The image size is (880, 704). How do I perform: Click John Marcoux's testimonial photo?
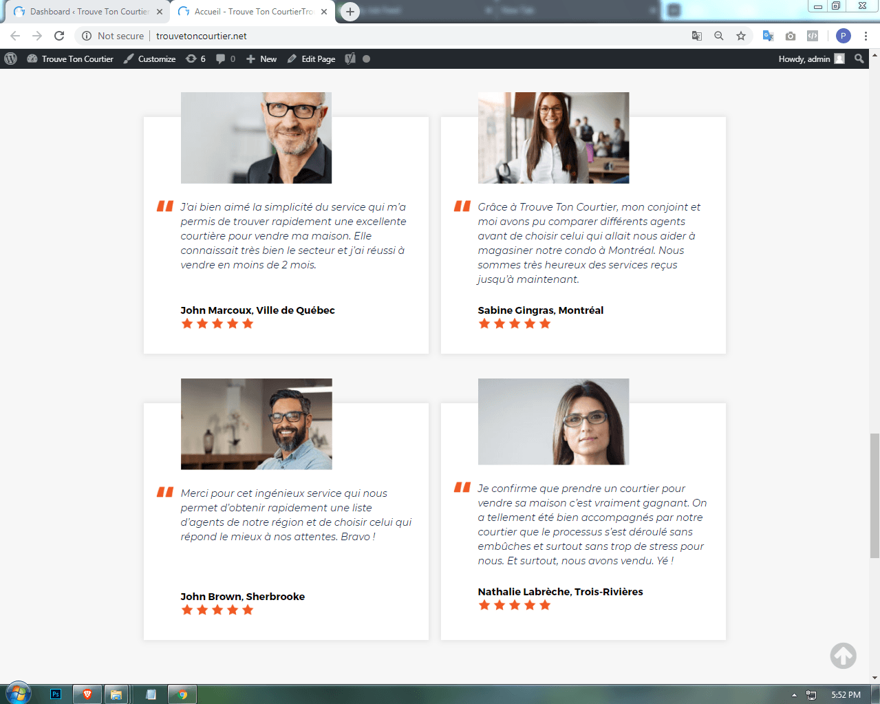pos(256,138)
